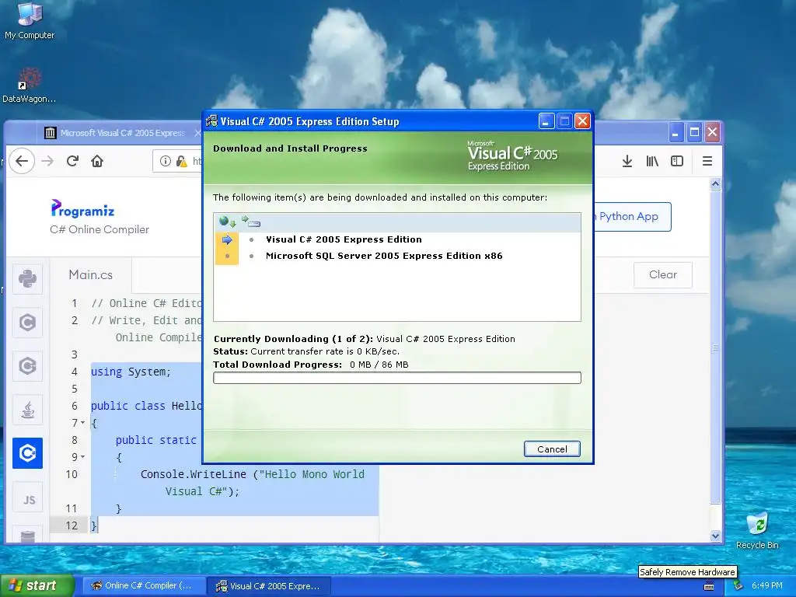Cancel the Visual C# 2005 Express setup
The height and width of the screenshot is (597, 796).
click(552, 449)
